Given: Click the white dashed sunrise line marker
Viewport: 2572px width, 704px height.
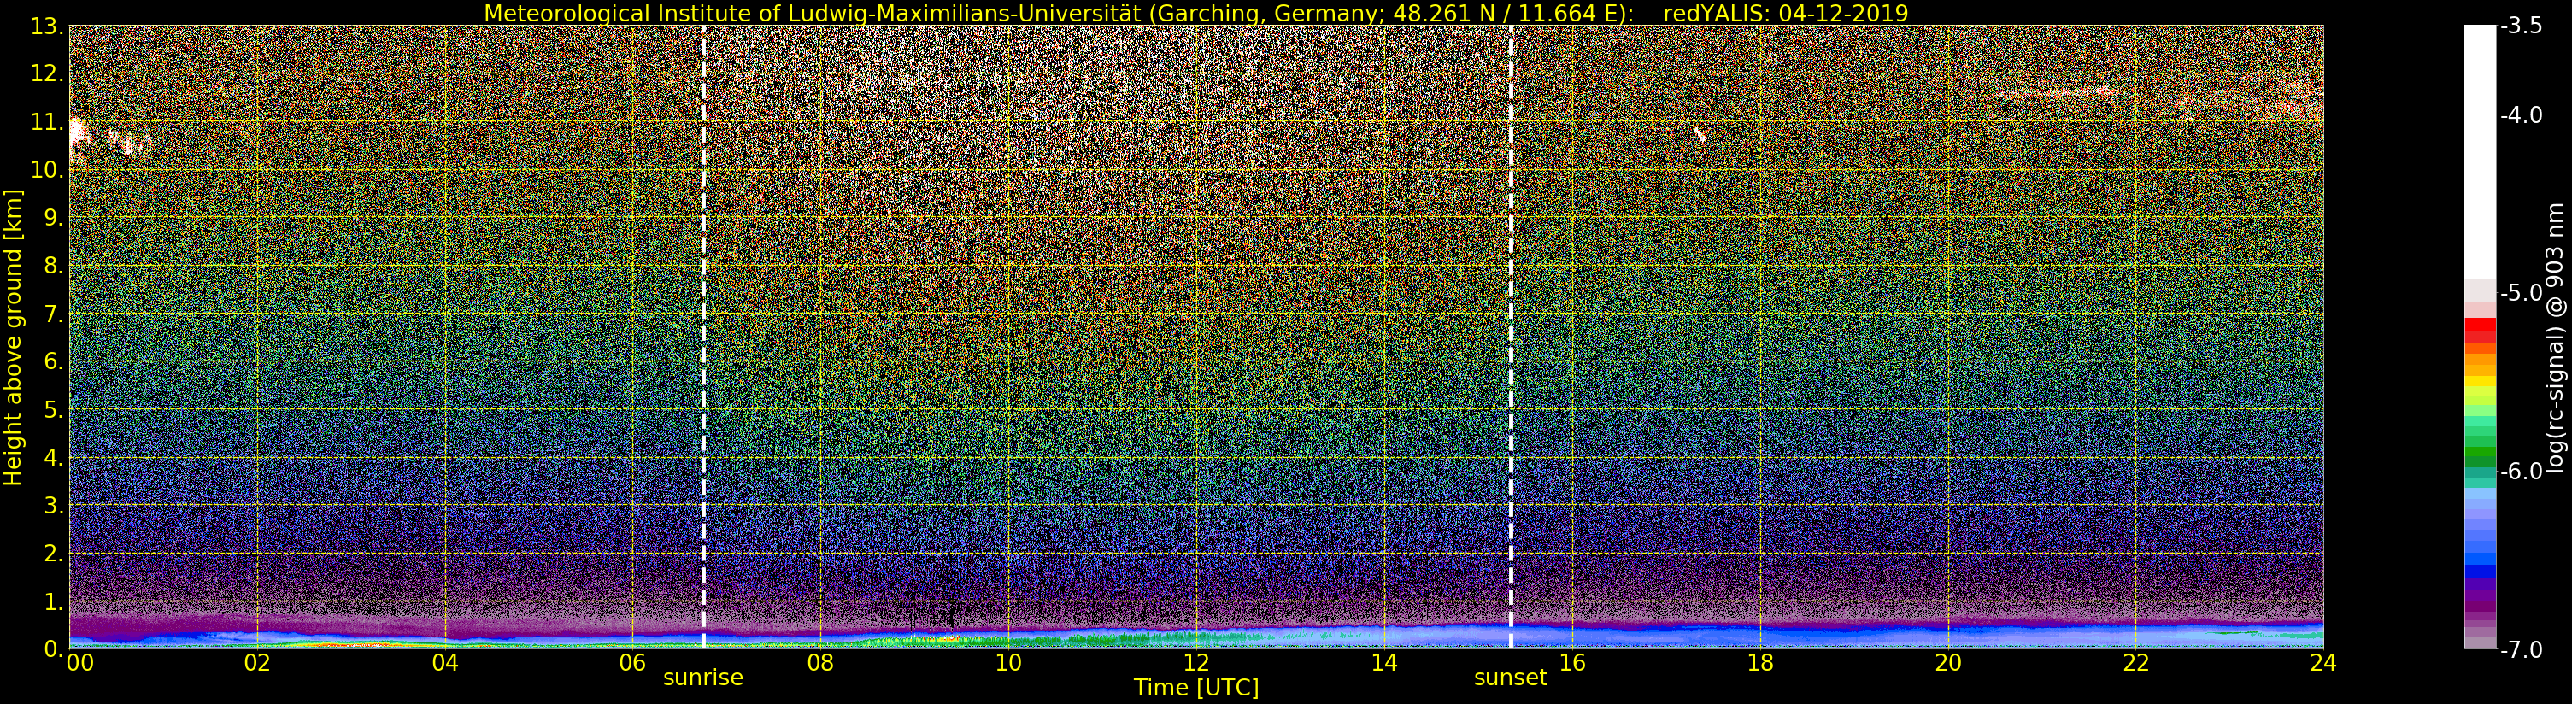Looking at the screenshot, I should pyautogui.click(x=703, y=337).
